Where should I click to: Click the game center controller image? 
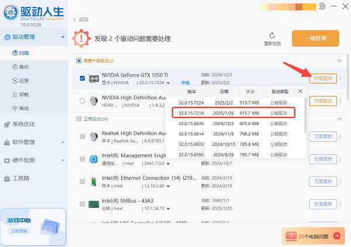coord(50,227)
